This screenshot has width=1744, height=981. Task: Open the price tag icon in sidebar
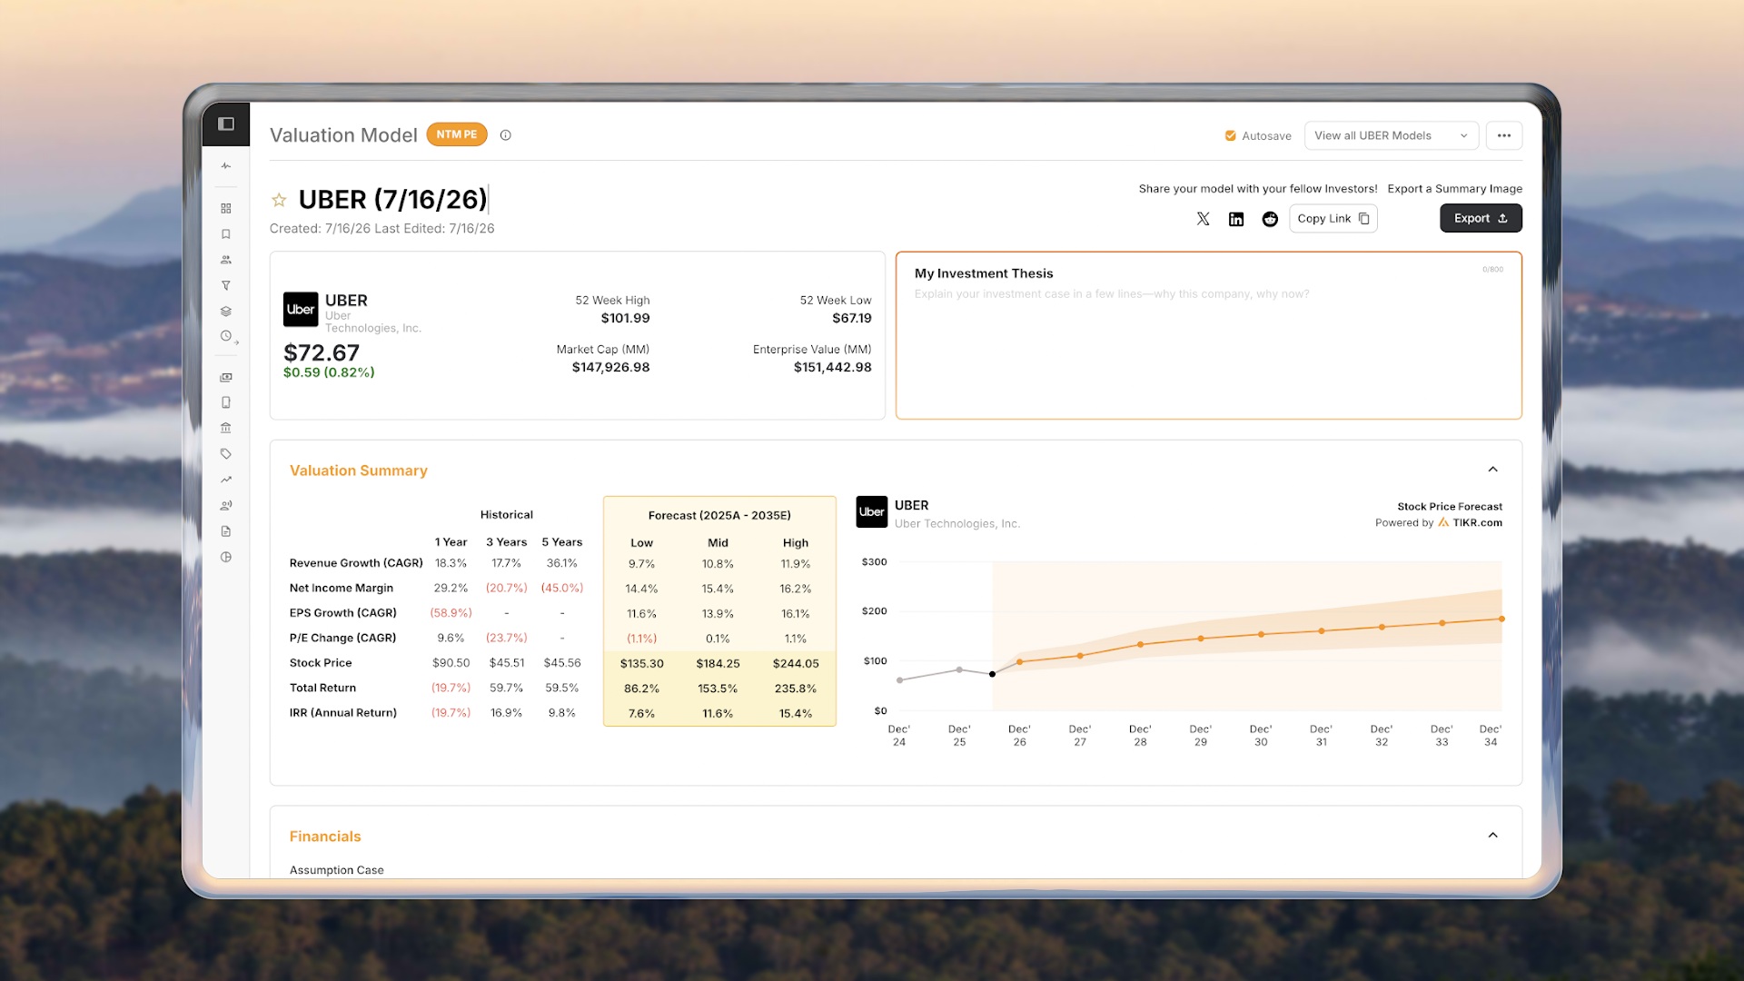226,453
